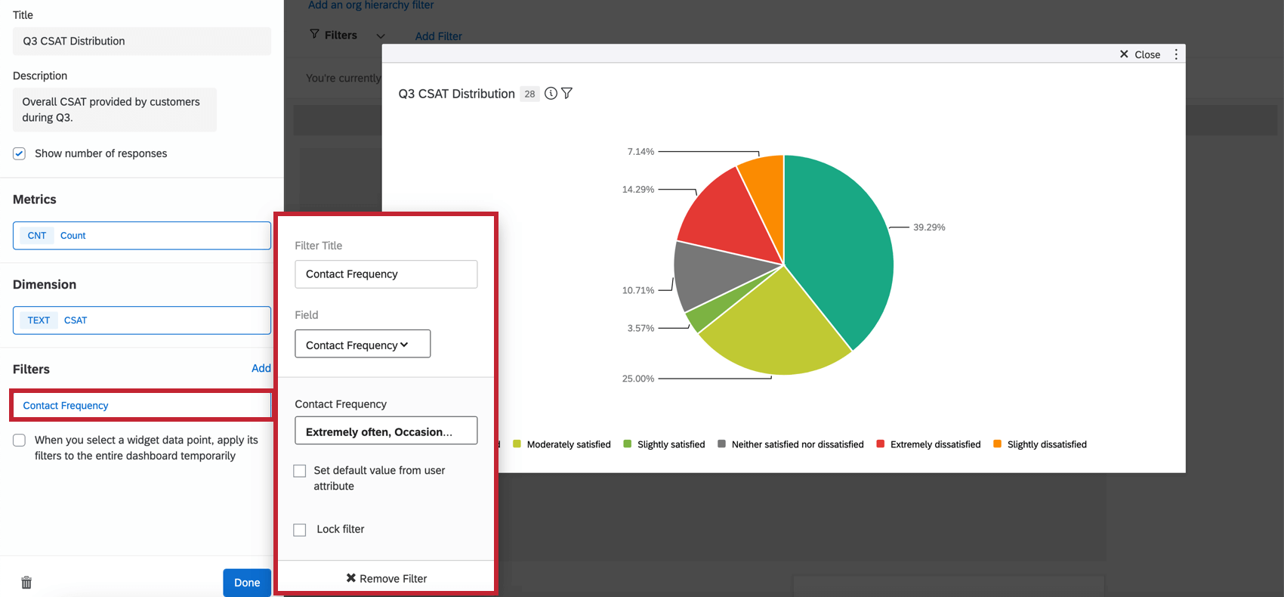Open the CNT Count metric selector
The image size is (1284, 597).
coord(142,236)
